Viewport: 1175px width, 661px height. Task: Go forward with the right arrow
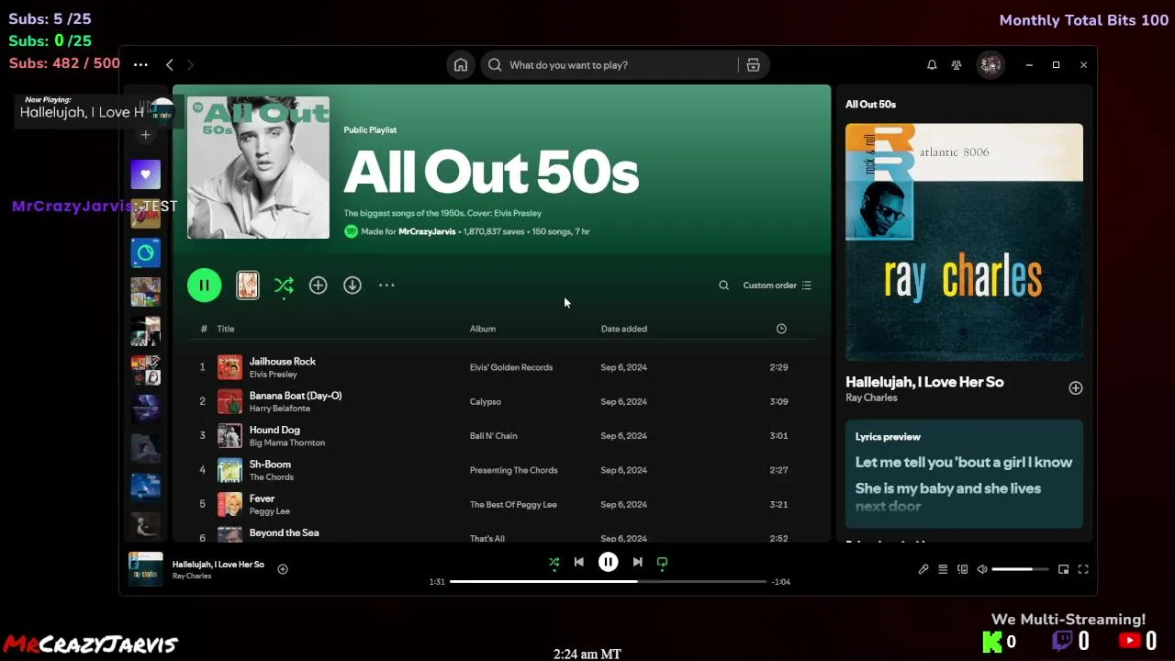click(190, 64)
